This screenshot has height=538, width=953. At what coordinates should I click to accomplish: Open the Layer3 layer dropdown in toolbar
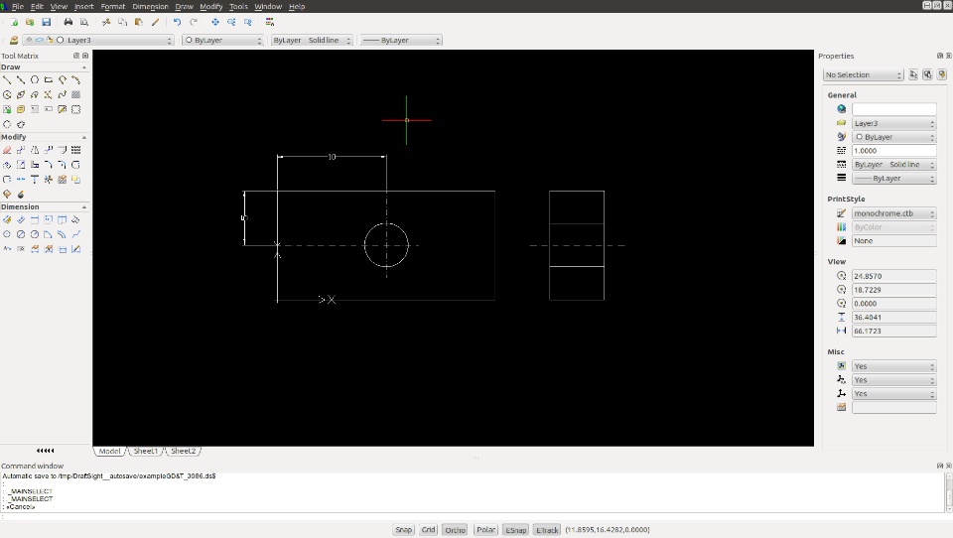coord(98,40)
